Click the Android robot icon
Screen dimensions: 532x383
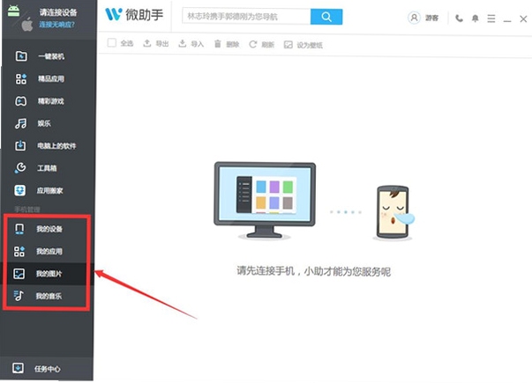[x=14, y=11]
